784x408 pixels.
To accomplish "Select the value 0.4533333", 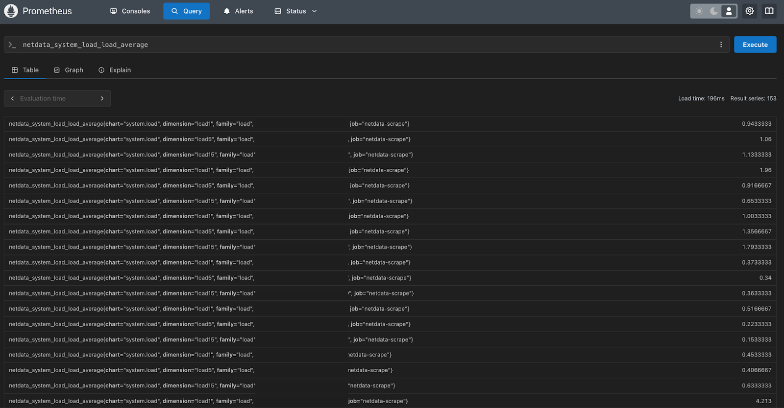I will point(757,355).
